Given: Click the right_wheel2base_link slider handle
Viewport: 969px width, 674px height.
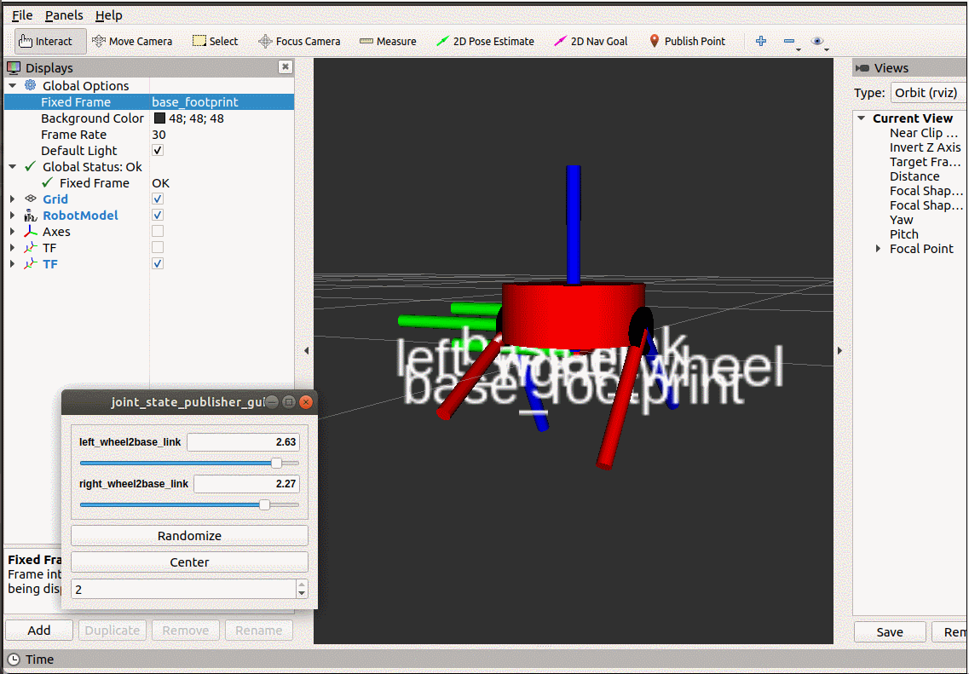Looking at the screenshot, I should [264, 504].
